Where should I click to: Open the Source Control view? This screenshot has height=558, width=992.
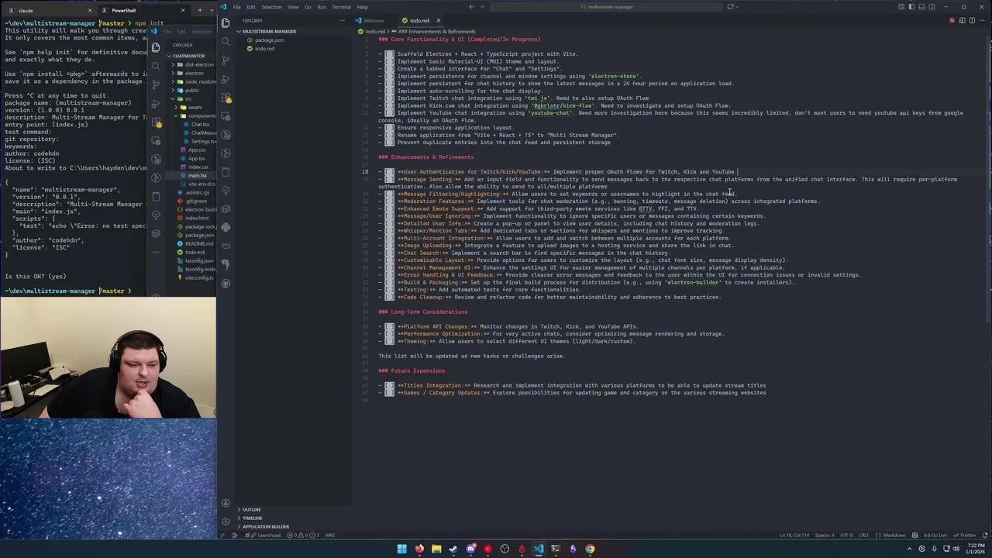coord(226,60)
